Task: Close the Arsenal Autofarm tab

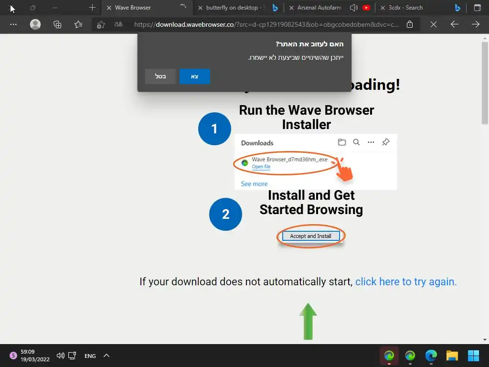Action: [x=291, y=8]
